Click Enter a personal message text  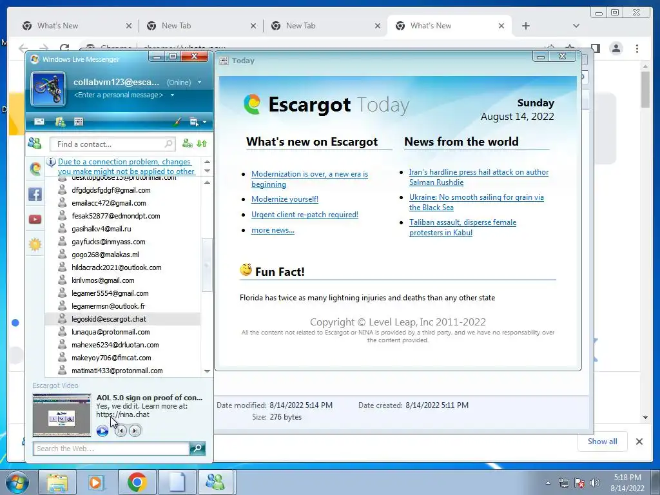click(x=119, y=95)
